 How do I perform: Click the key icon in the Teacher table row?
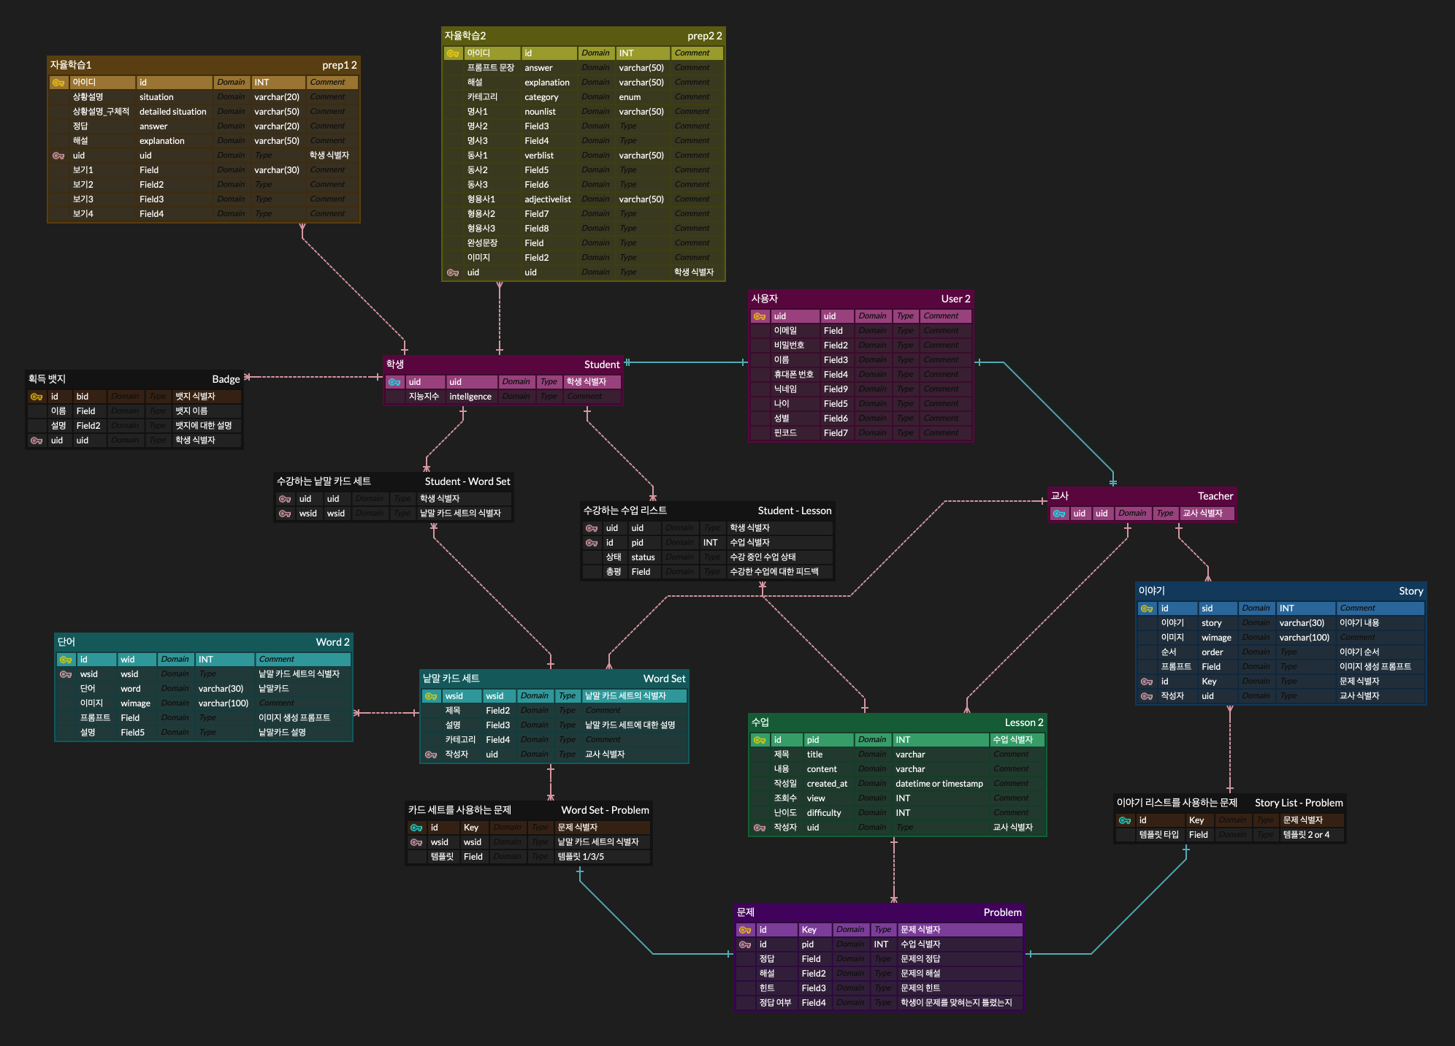tap(1059, 514)
